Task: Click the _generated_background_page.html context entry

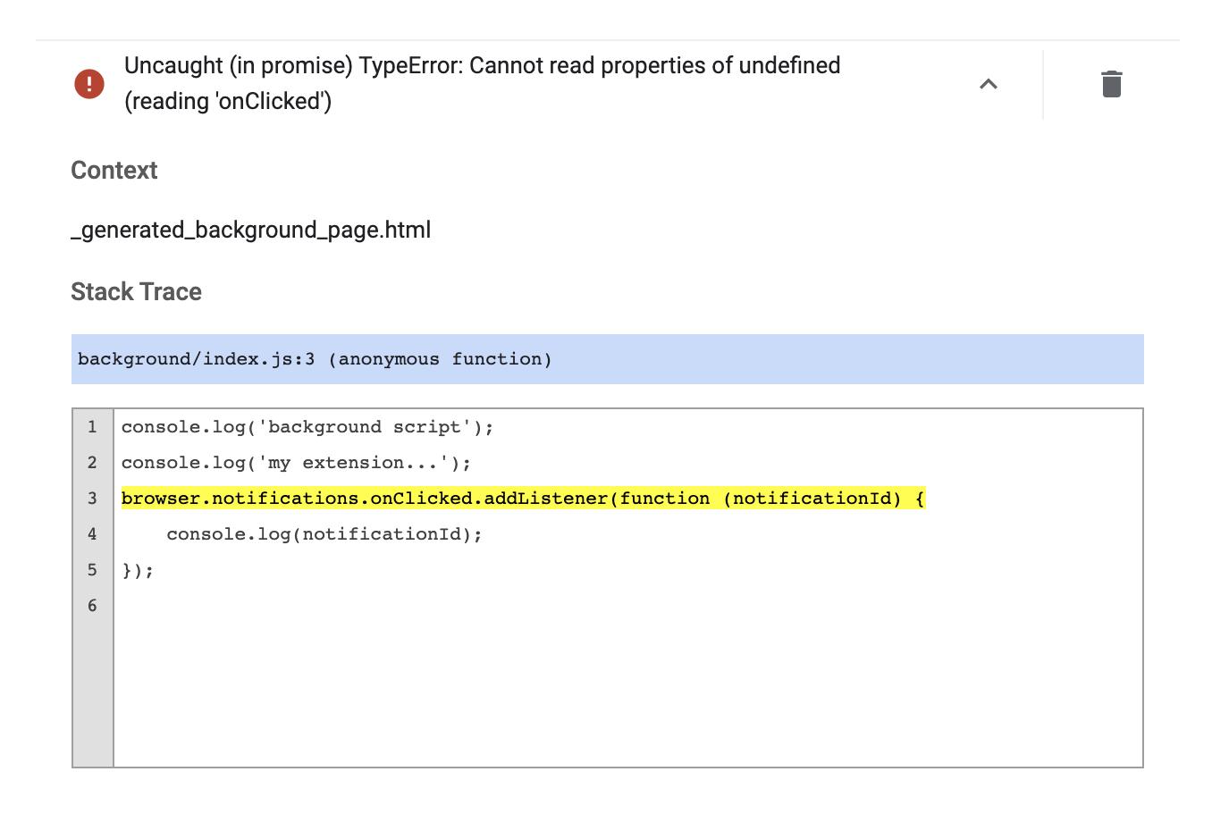Action: click(x=251, y=230)
